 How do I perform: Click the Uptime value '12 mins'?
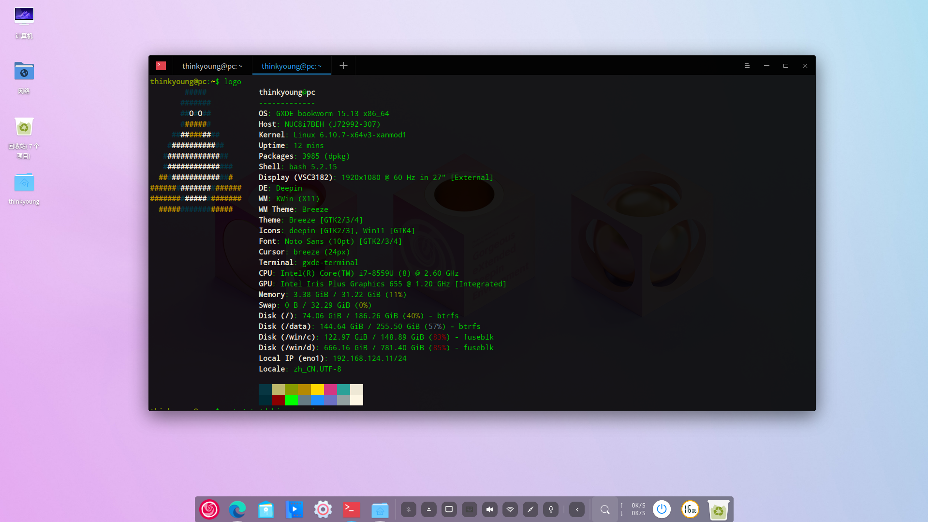coord(309,146)
